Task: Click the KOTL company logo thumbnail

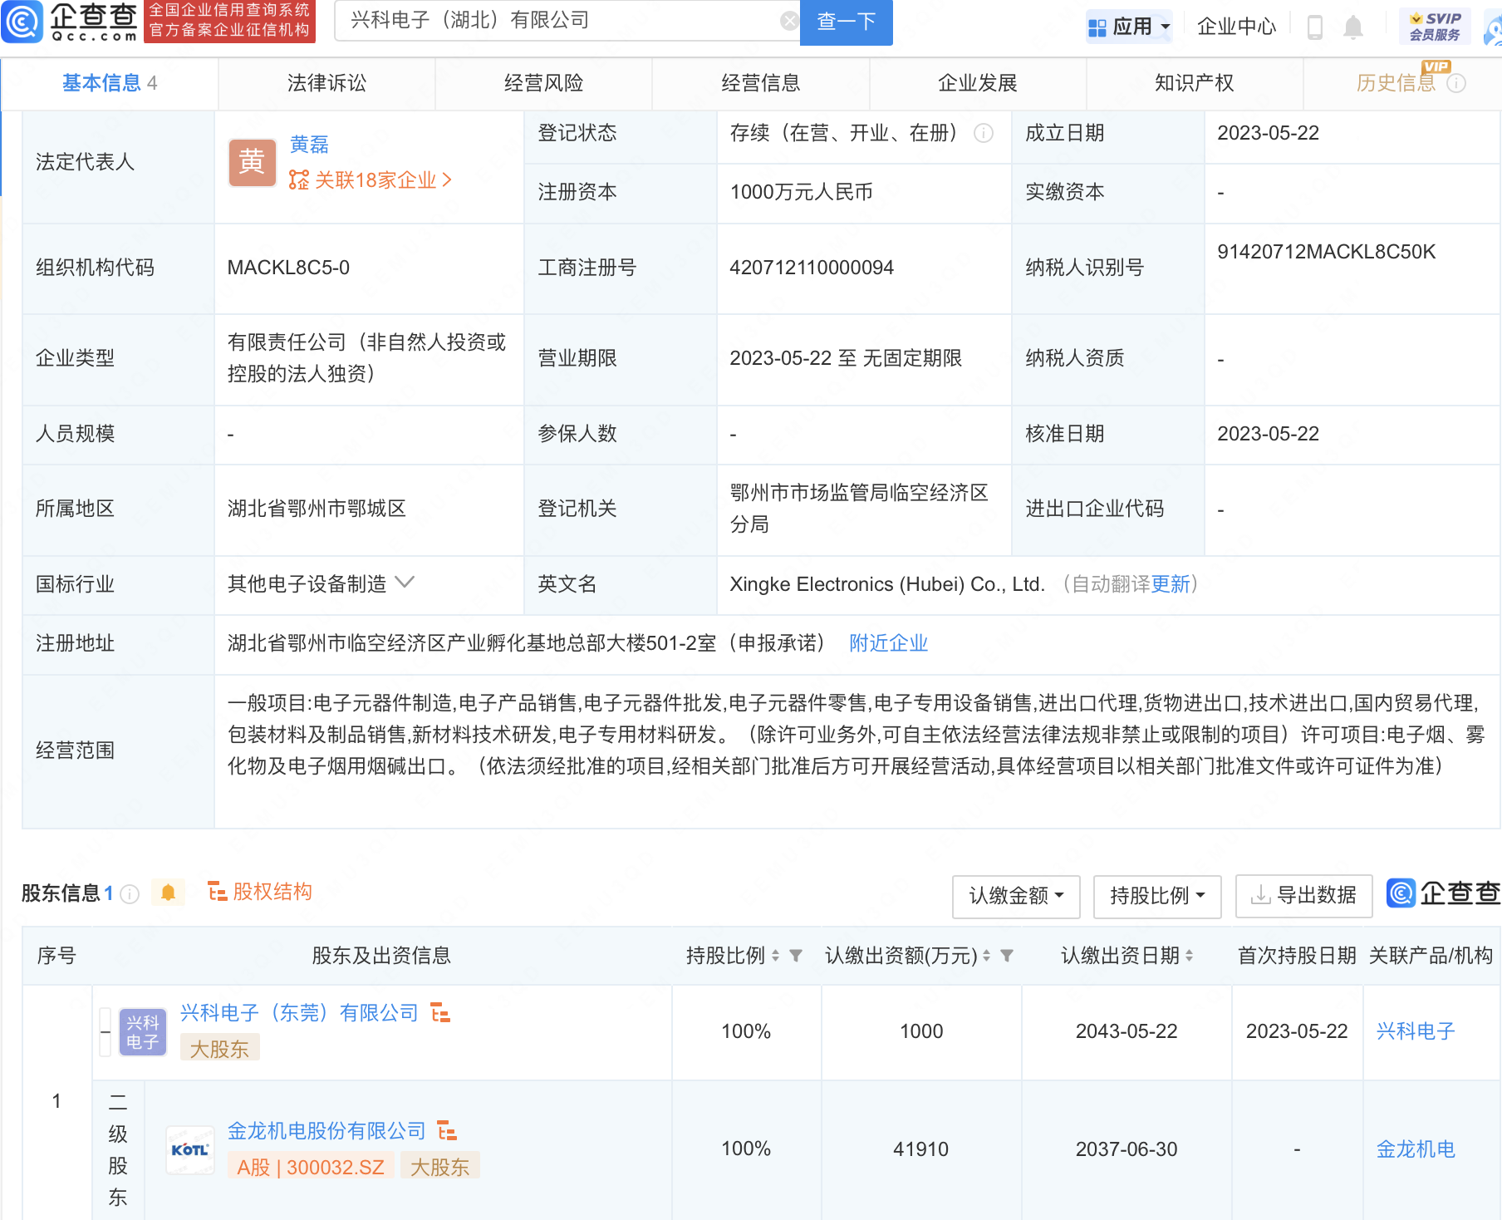Action: [x=190, y=1150]
